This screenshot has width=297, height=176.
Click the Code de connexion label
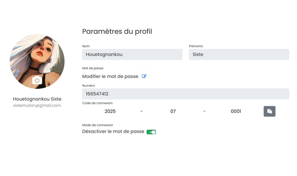click(x=97, y=103)
